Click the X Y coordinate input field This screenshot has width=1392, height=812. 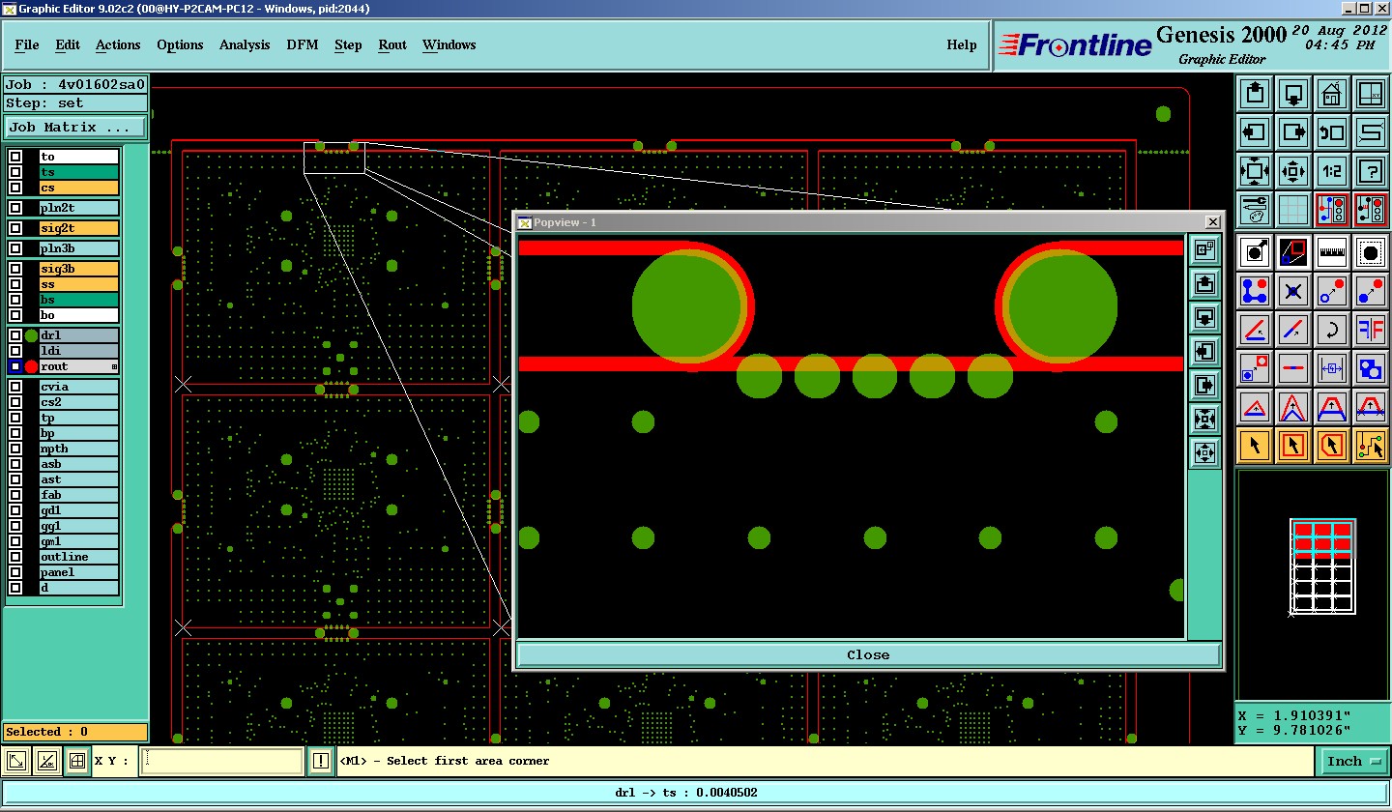[x=222, y=761]
